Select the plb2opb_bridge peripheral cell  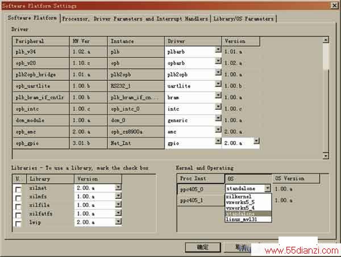[41, 74]
